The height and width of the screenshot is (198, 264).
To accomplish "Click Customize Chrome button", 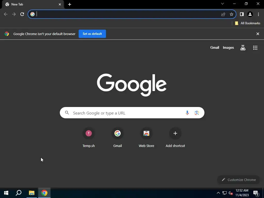I will [x=238, y=180].
